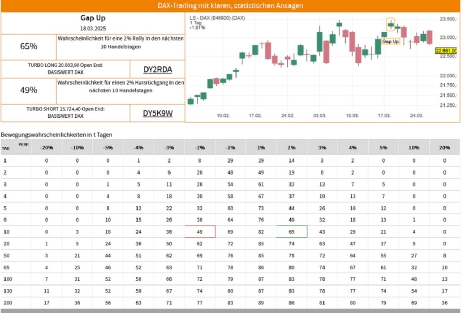Viewport: 461px width, 313px height.
Task: Click the 20% column header at far right
Action: click(x=444, y=147)
